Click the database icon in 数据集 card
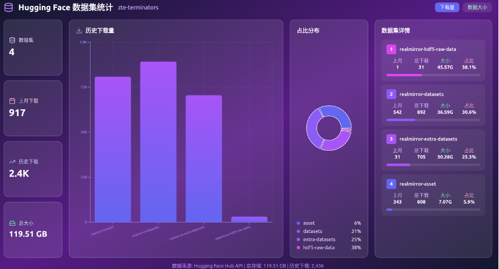499x269 pixels. (x=13, y=40)
